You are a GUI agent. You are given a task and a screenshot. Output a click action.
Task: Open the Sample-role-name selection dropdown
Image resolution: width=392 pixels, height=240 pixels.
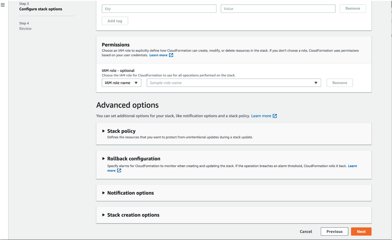[234, 83]
